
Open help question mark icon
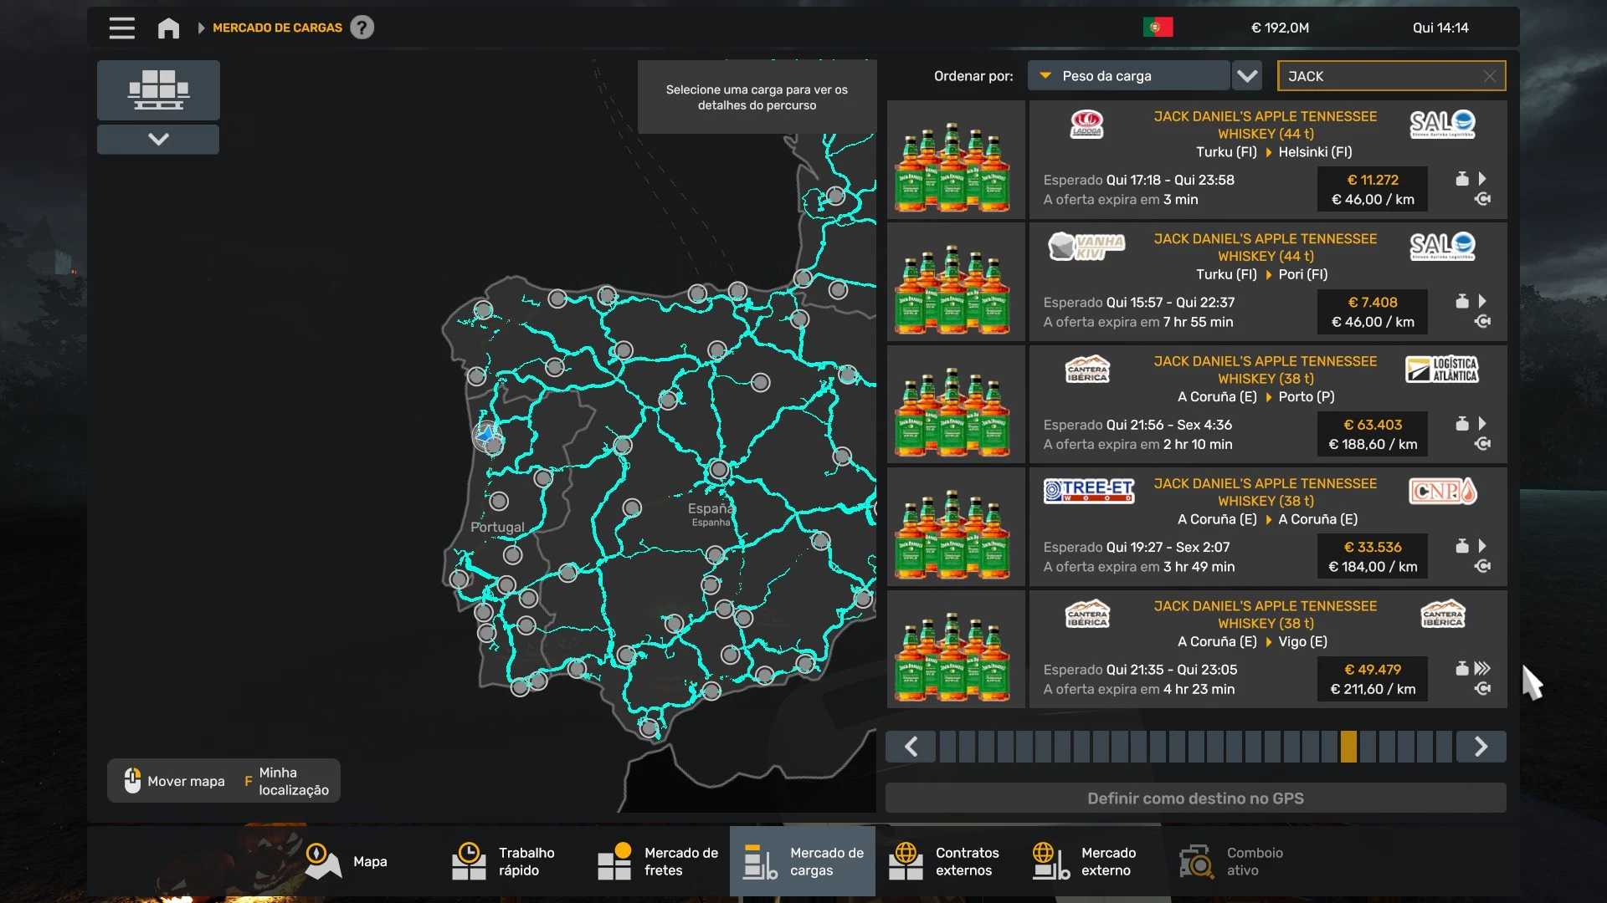click(362, 28)
